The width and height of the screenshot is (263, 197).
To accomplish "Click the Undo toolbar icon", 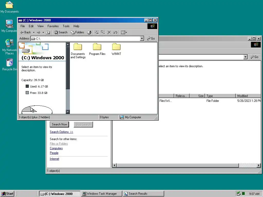I will [115, 32].
